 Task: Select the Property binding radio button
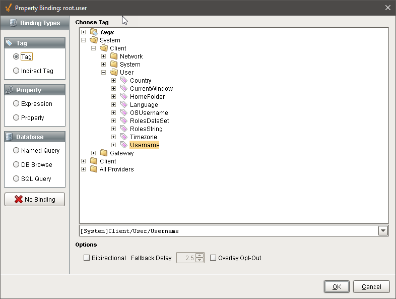[16, 118]
